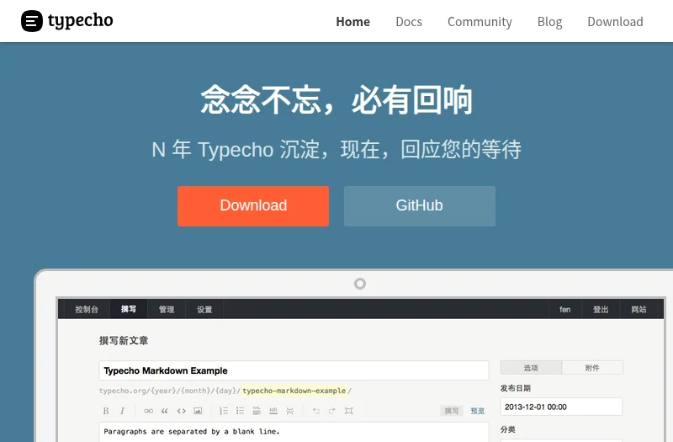Open the 附件 attachments tab

coord(592,368)
